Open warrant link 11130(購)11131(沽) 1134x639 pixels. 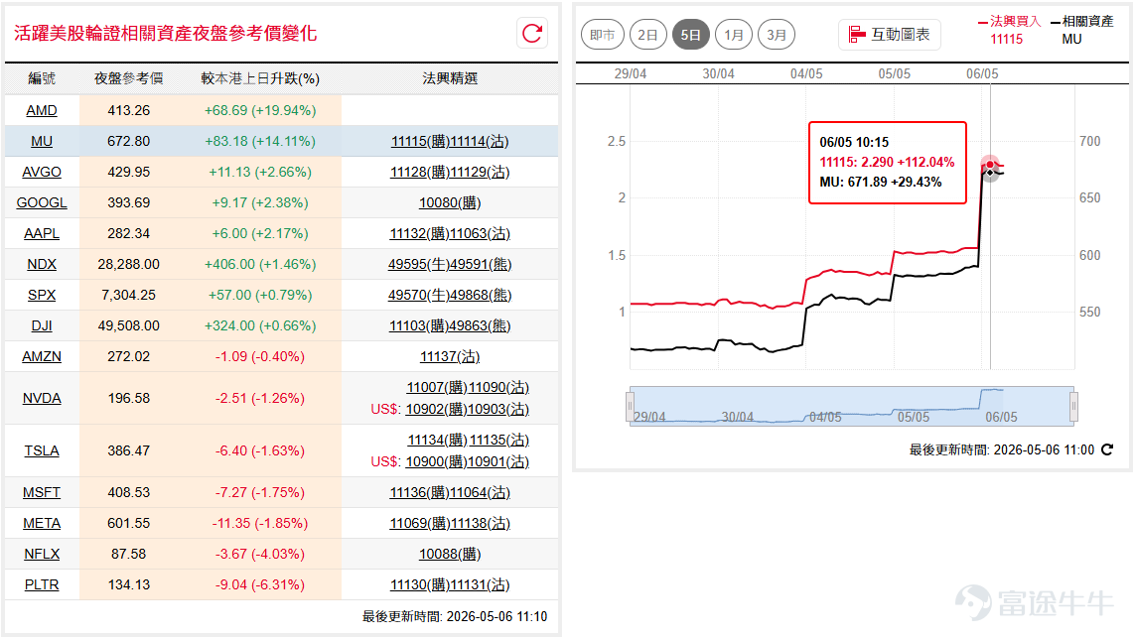point(450,584)
